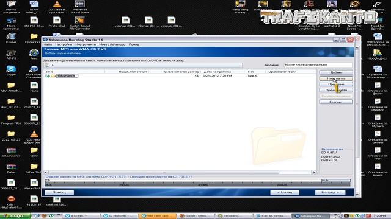
Task: Click the Добави button
Action: [336, 72]
